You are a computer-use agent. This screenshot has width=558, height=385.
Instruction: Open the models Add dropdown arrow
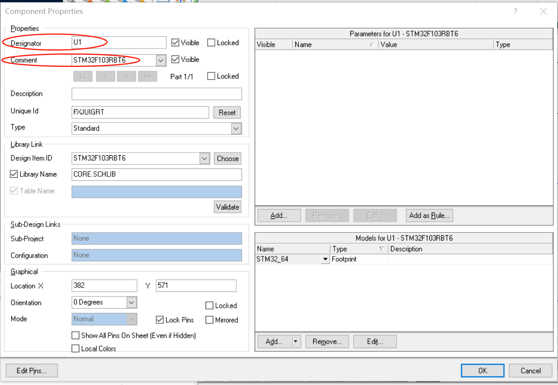point(295,341)
